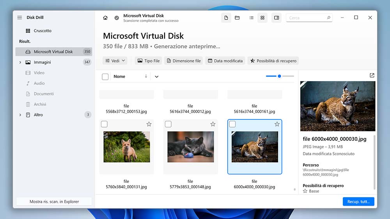Open the Data modificata filter
This screenshot has height=219, width=390.
pos(225,61)
